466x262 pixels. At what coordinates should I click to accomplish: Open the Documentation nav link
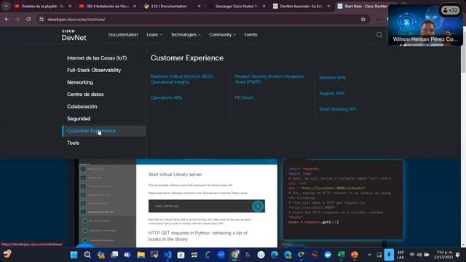(123, 35)
